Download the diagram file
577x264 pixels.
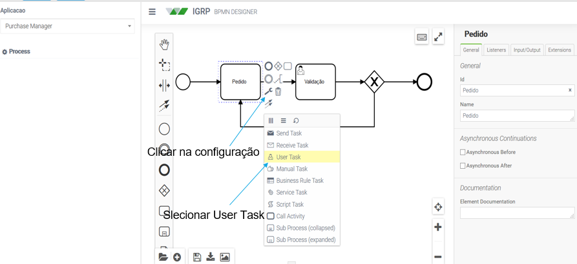point(211,257)
